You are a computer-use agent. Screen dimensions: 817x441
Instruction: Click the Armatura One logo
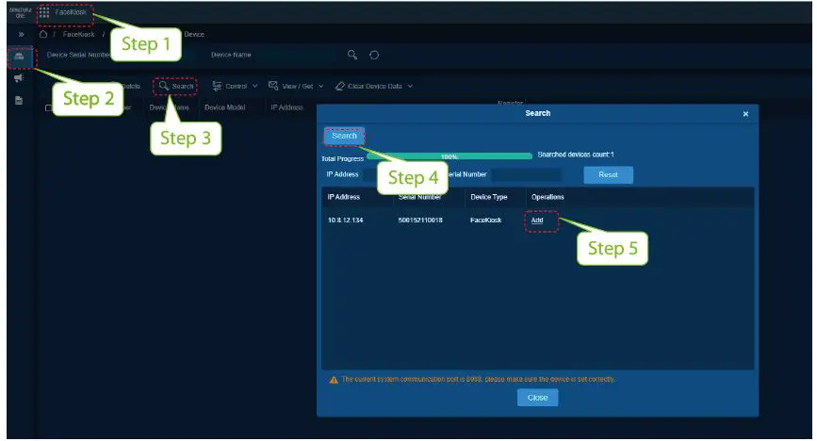[x=21, y=12]
